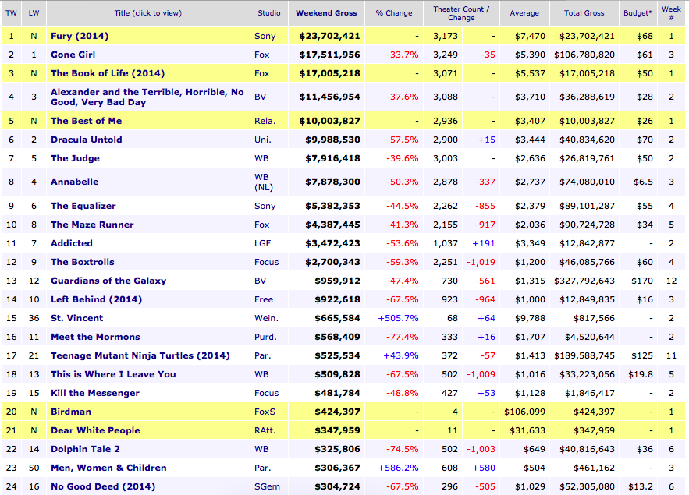Open the Annabelle title link

[x=75, y=182]
